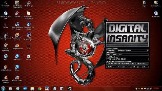The width and height of the screenshot is (162, 91).
Task: Click the Patch button
Action: tap(111, 67)
